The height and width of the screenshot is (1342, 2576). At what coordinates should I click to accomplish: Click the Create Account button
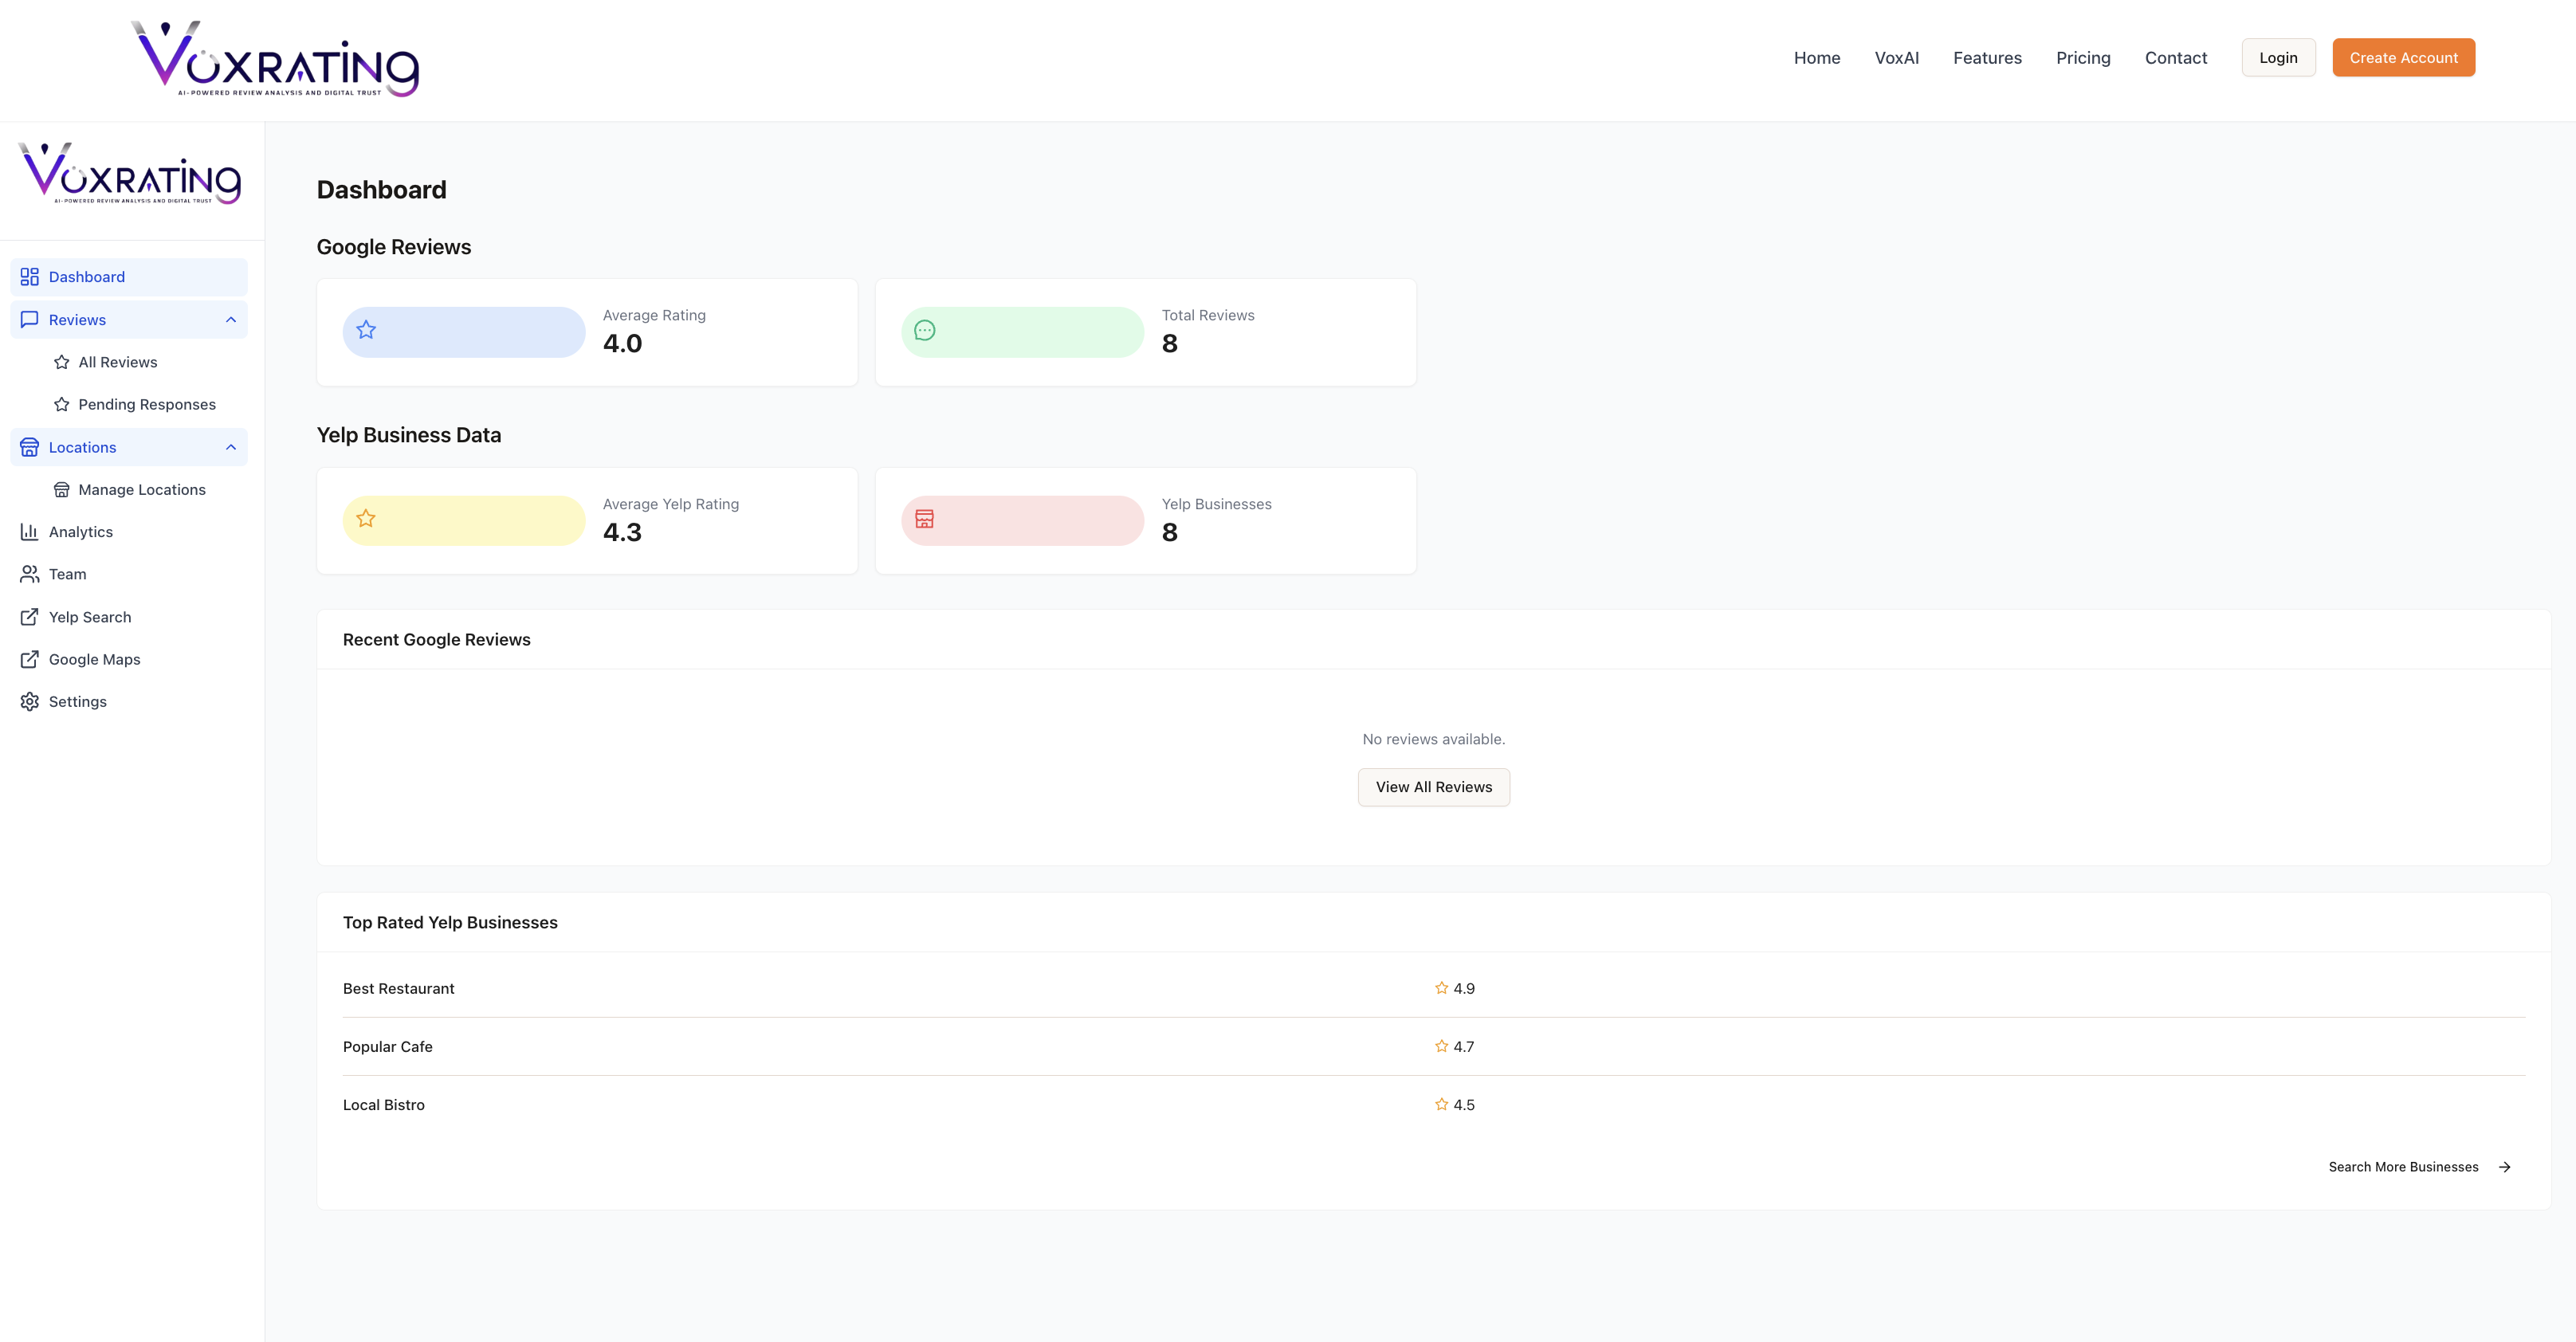pos(2404,58)
